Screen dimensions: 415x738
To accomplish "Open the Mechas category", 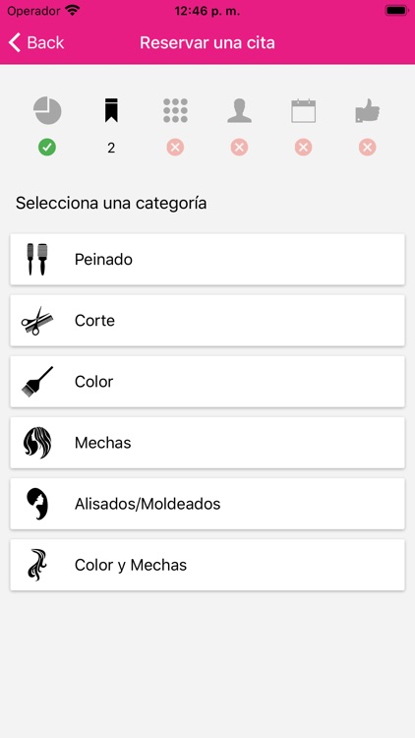I will [207, 443].
